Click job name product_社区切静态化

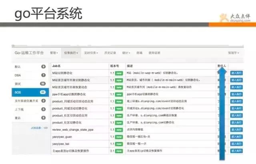tap(67, 123)
